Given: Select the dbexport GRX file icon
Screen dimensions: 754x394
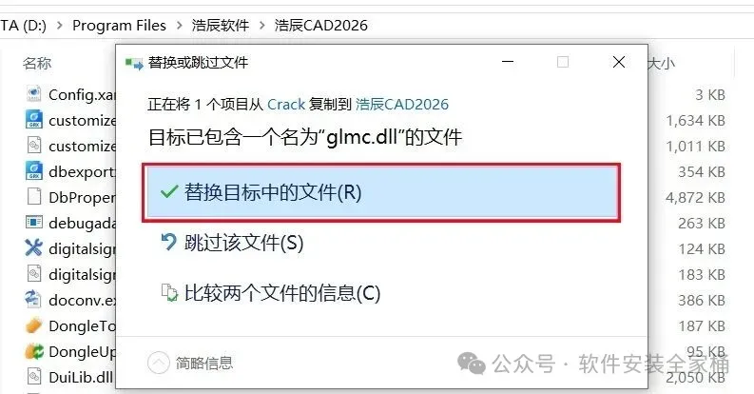Looking at the screenshot, I should tap(33, 171).
